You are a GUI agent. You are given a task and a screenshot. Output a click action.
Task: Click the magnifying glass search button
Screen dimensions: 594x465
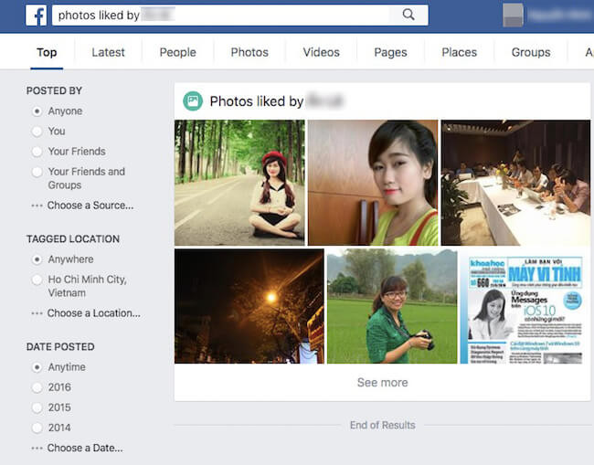click(x=408, y=15)
